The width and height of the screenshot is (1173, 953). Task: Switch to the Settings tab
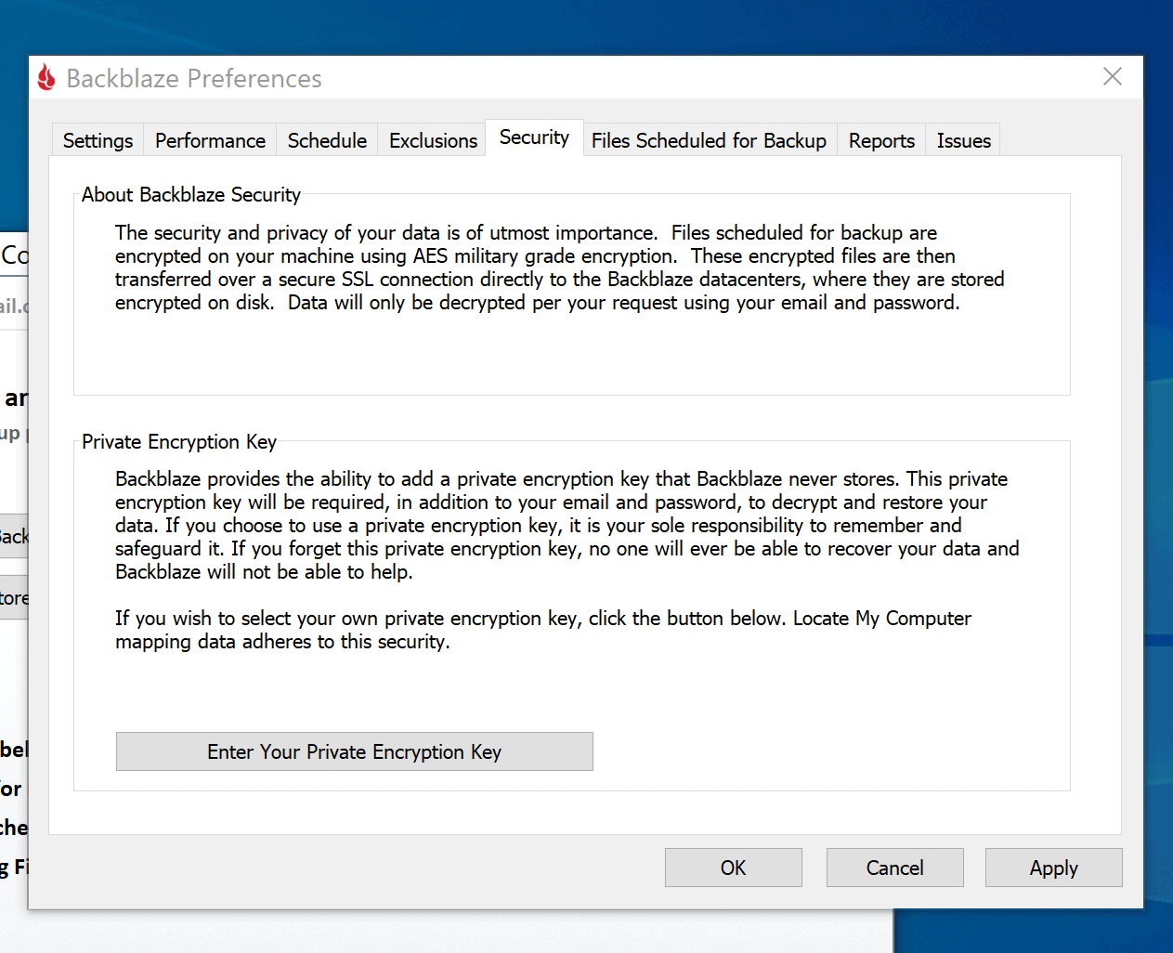[98, 140]
